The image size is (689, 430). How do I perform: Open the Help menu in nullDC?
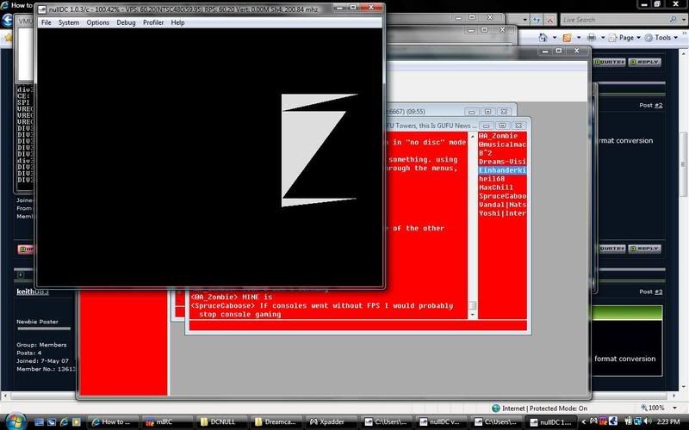click(177, 22)
